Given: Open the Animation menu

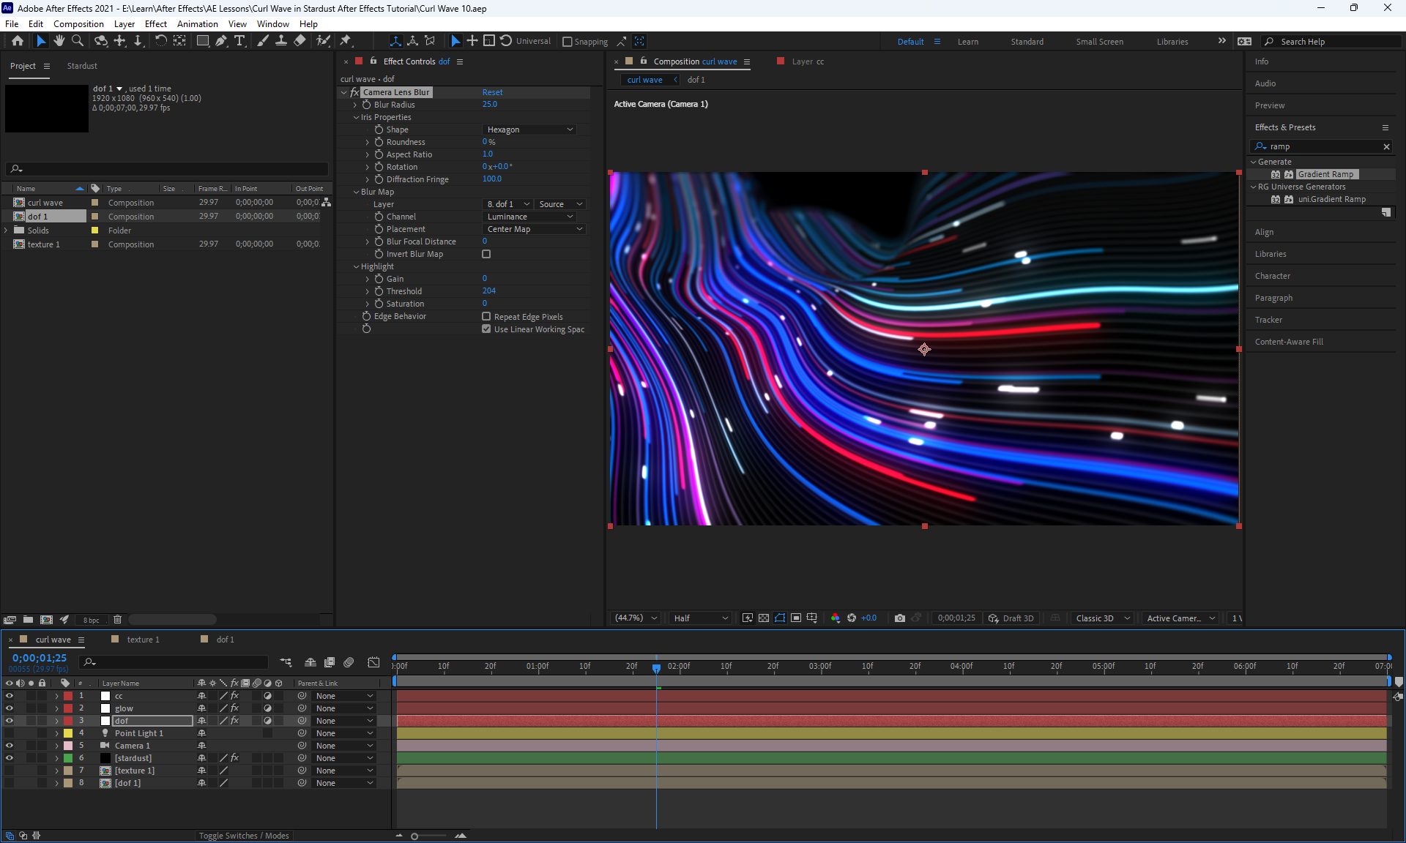Looking at the screenshot, I should click(x=197, y=24).
